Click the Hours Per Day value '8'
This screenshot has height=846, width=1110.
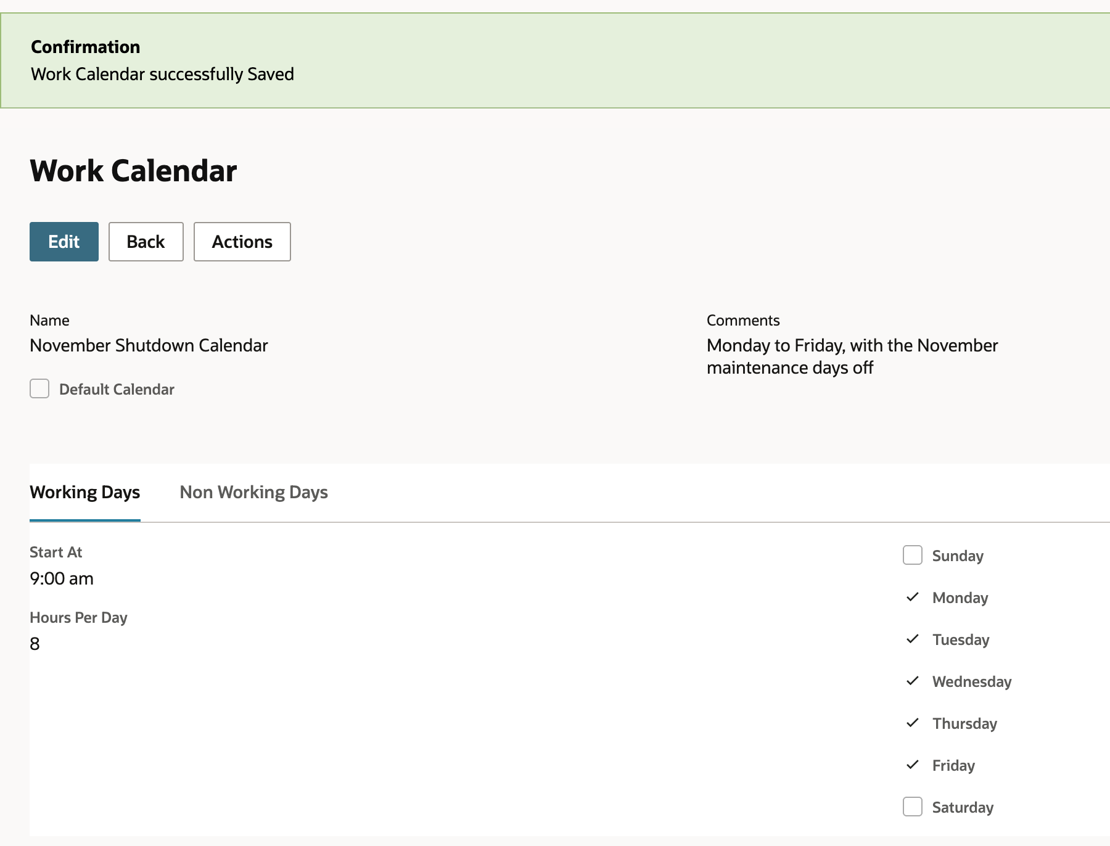(35, 644)
